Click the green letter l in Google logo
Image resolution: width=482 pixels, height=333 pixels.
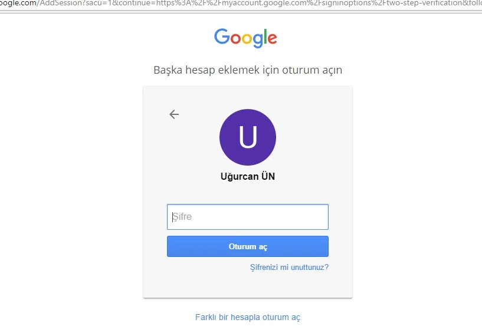[x=265, y=37]
